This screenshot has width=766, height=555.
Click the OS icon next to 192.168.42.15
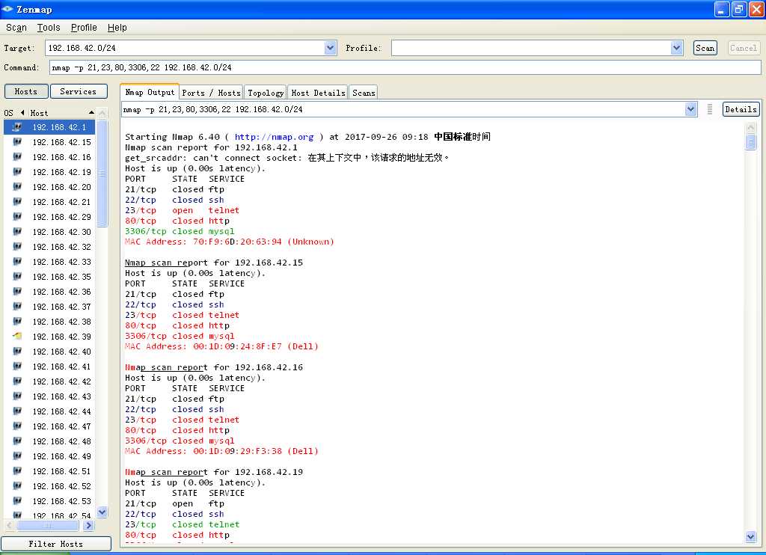(x=17, y=142)
